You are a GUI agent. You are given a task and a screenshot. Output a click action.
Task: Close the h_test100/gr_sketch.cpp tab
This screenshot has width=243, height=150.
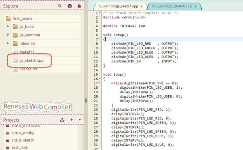point(142,6)
